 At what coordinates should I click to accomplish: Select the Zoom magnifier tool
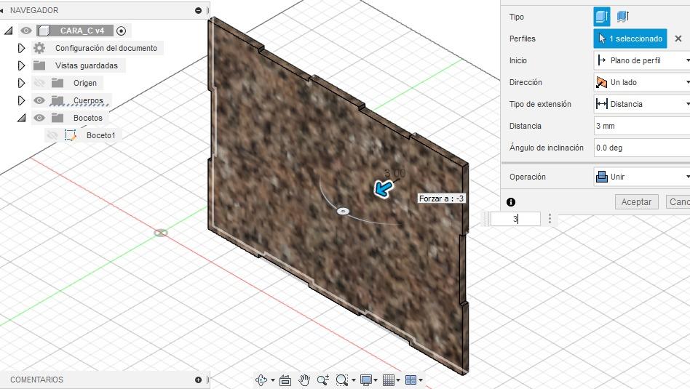[x=322, y=380]
